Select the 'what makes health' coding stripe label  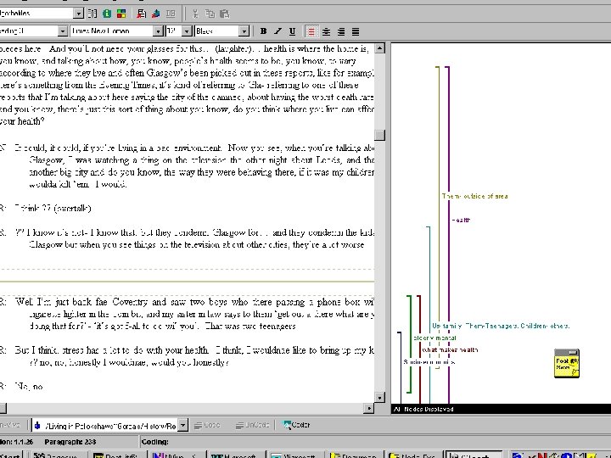click(450, 350)
